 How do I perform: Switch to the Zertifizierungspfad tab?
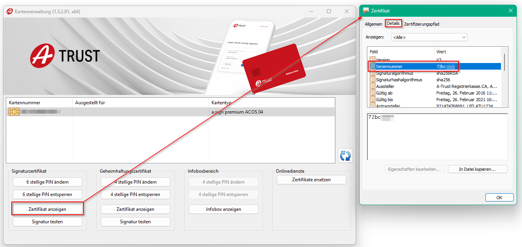click(x=421, y=24)
